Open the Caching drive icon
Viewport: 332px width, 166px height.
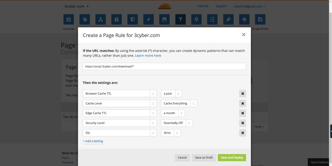click(x=164, y=19)
